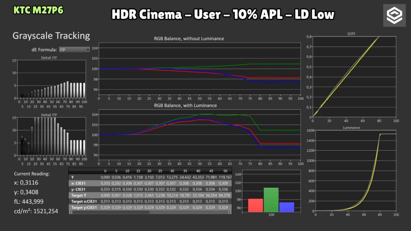Click the upper 'DeltaE ITP' chart title
The image size is (411, 231).
coord(49,58)
